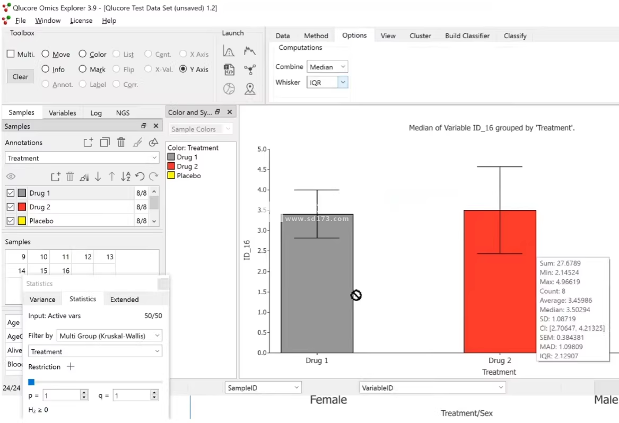Open the map pin Launch icon
The image size is (619, 423).
pyautogui.click(x=250, y=89)
